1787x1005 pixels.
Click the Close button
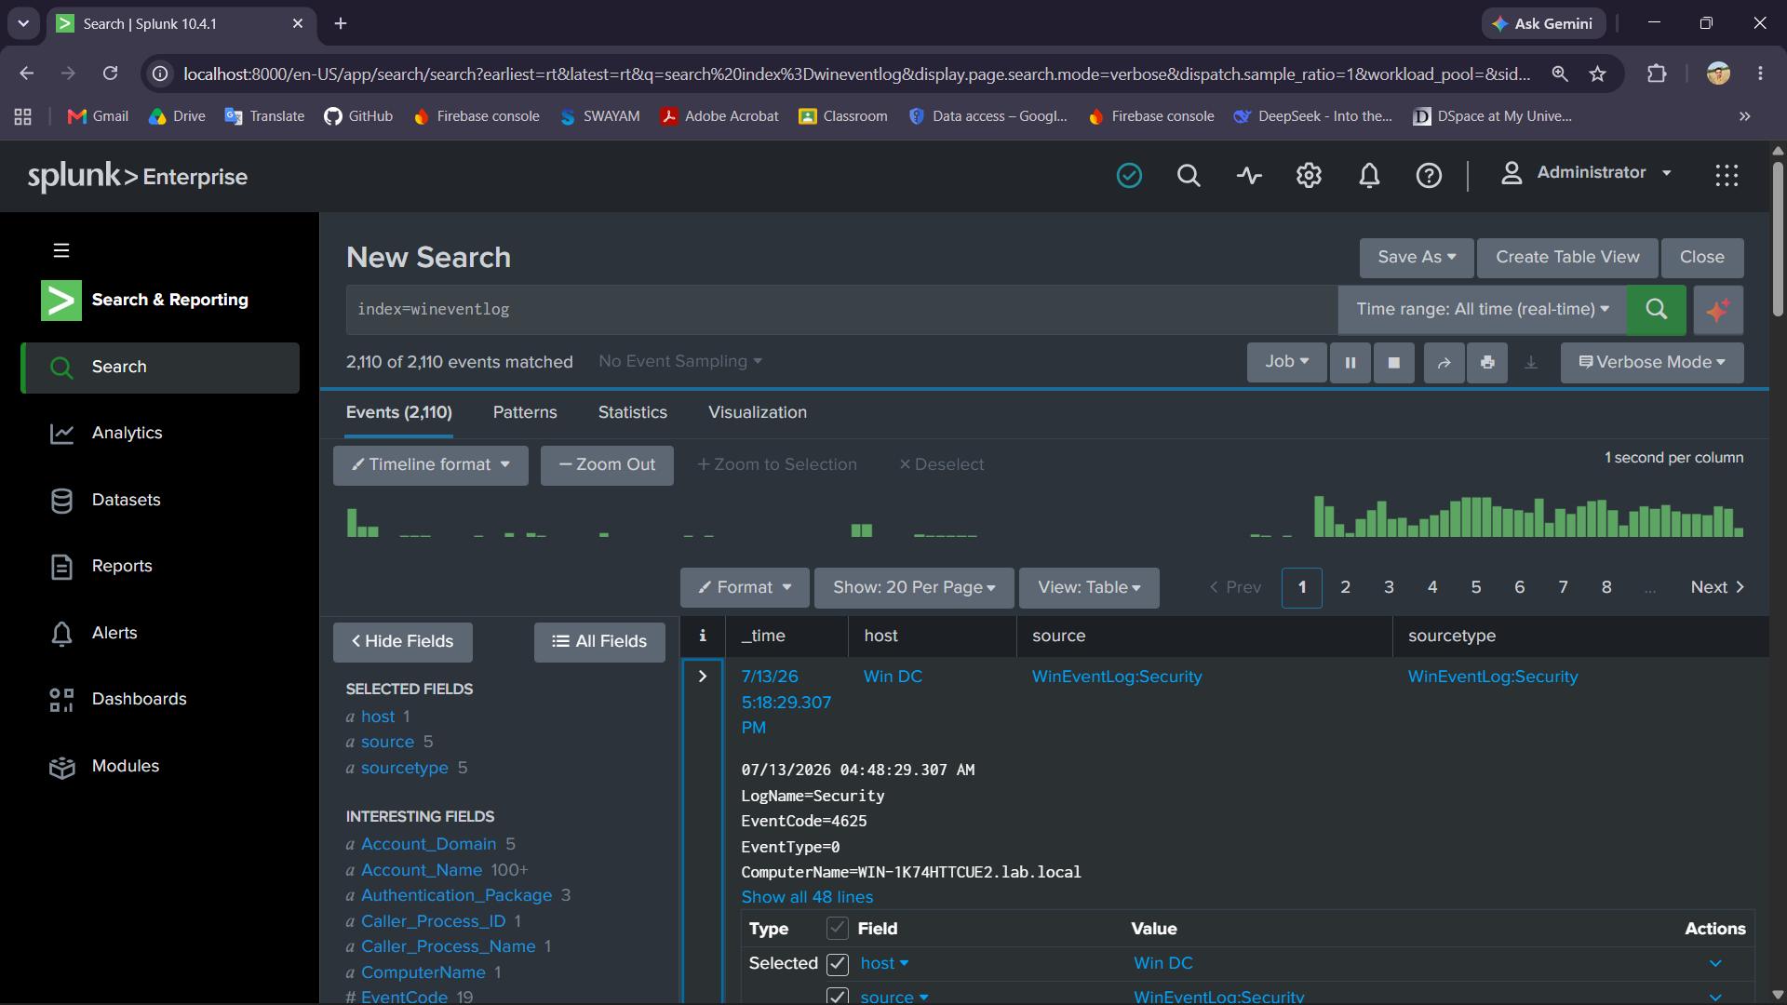click(1701, 258)
